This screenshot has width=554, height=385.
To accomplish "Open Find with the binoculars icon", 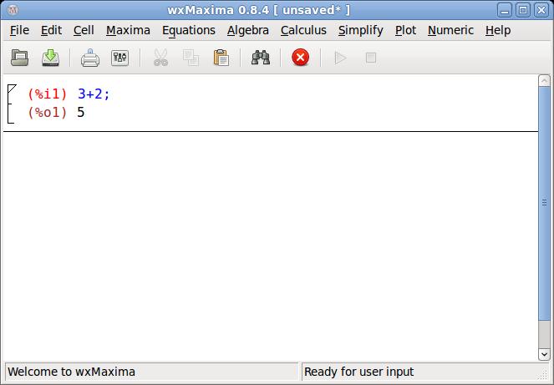I will [x=261, y=58].
